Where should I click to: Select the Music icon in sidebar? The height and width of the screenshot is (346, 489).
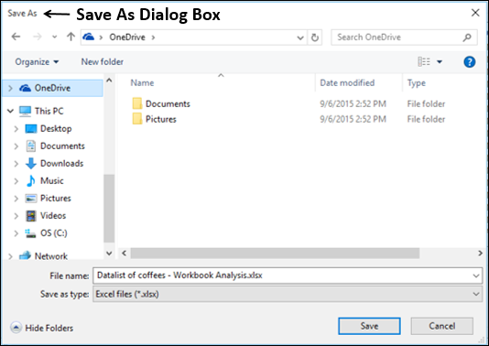30,181
